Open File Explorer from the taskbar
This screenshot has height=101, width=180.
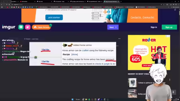point(86,99)
